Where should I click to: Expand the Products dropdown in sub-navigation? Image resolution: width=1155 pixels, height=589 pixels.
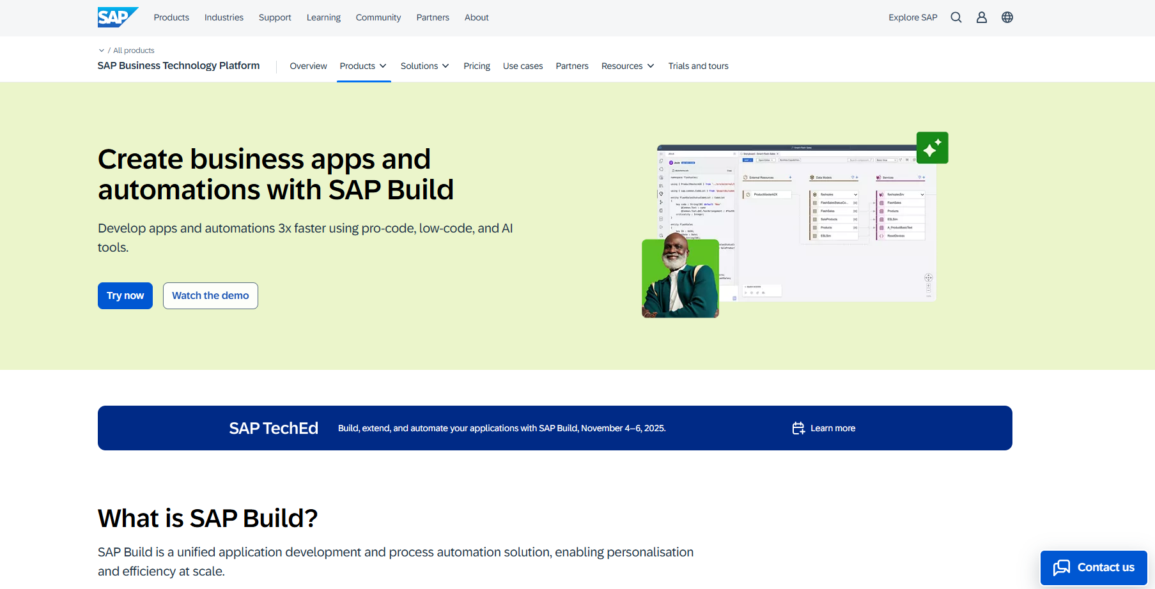click(363, 66)
